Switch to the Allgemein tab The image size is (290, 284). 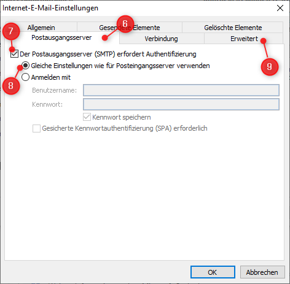[41, 28]
